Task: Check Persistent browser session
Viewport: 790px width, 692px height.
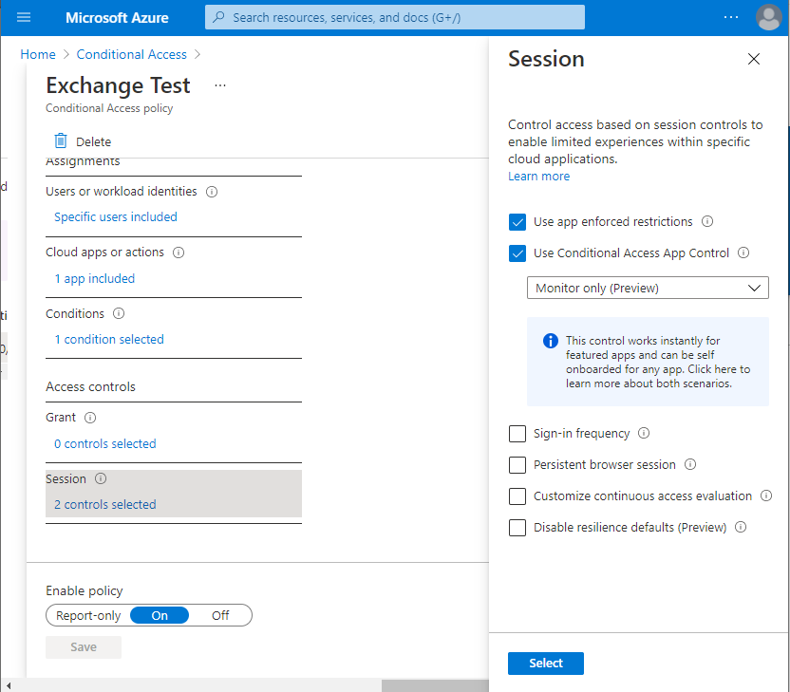Action: (517, 464)
